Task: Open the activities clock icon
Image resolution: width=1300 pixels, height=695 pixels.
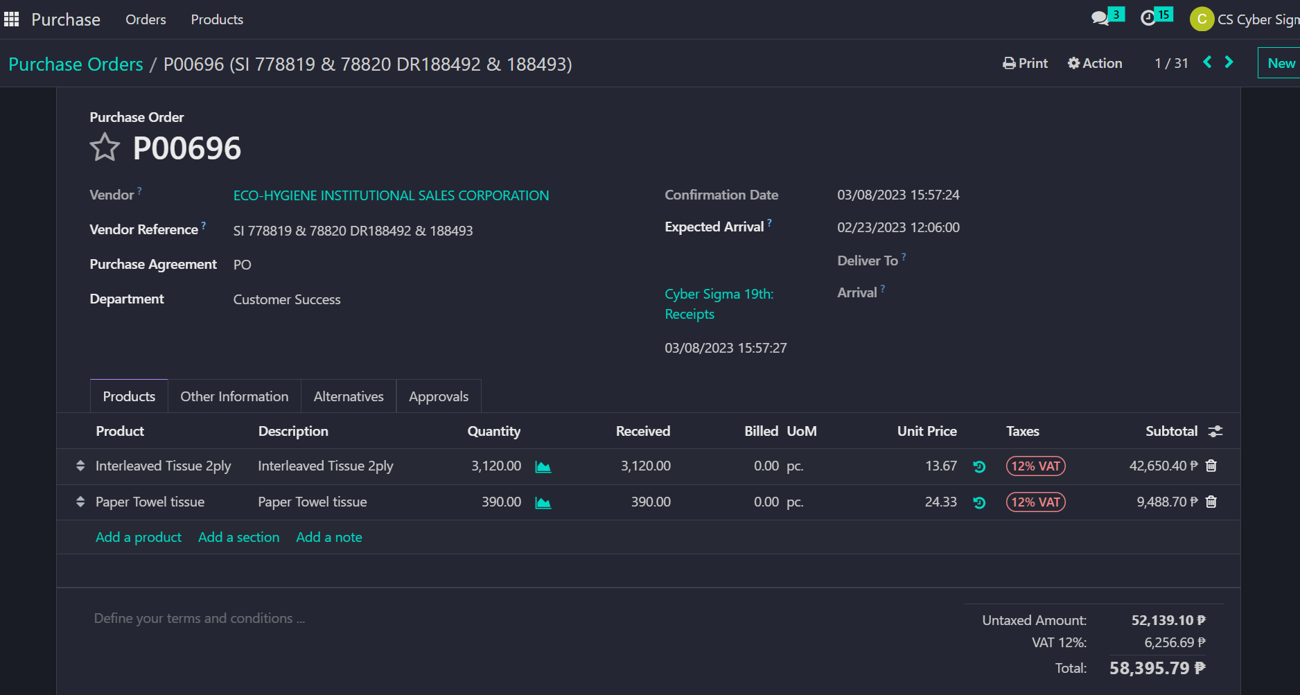Action: pyautogui.click(x=1148, y=19)
